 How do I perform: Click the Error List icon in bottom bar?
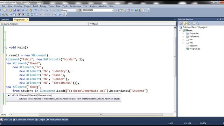pyautogui.click(x=2, y=120)
